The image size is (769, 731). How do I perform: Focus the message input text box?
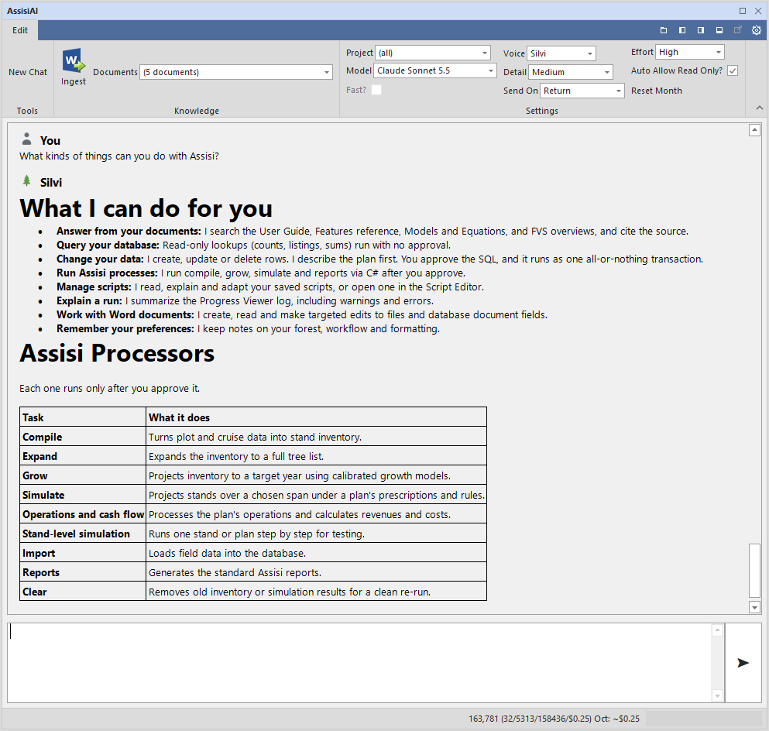pyautogui.click(x=359, y=663)
